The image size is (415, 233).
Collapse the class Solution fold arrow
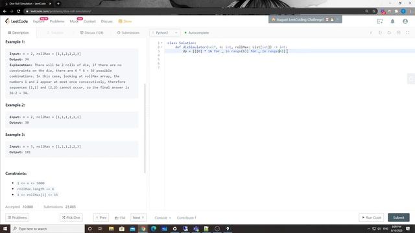161,43
